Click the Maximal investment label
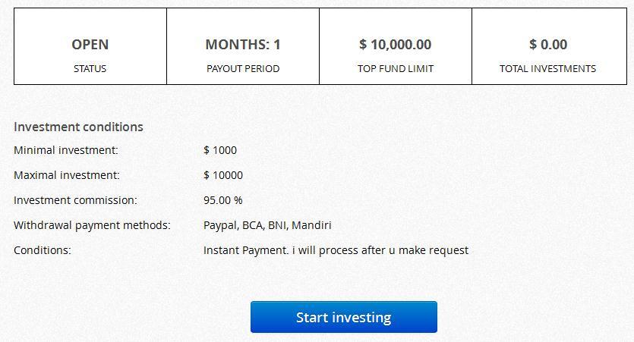This screenshot has width=634, height=342. 67,175
